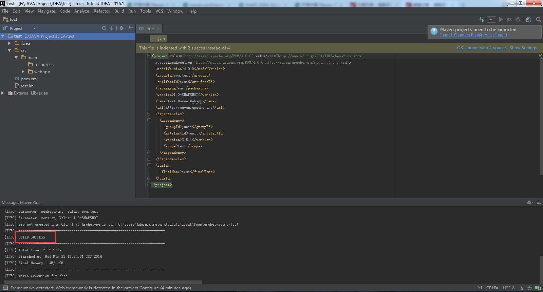This screenshot has height=292, width=543.
Task: Click the Run with Coverage icon
Action: pos(518,19)
